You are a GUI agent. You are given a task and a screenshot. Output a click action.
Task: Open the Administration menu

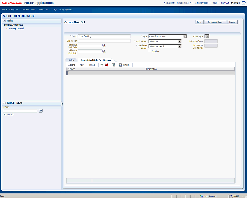click(x=203, y=3)
